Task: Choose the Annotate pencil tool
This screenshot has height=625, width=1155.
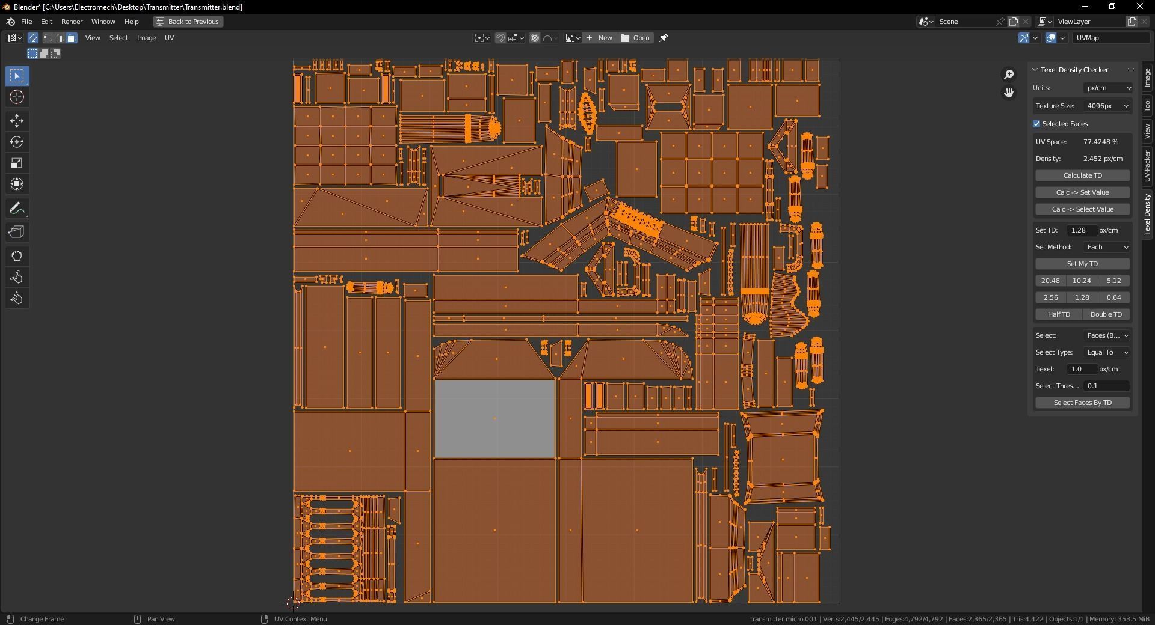Action: coord(17,208)
